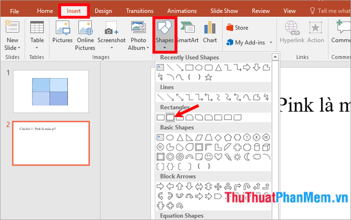Switch to the Design tab
Viewport: 351px width, 220px height.
(103, 10)
